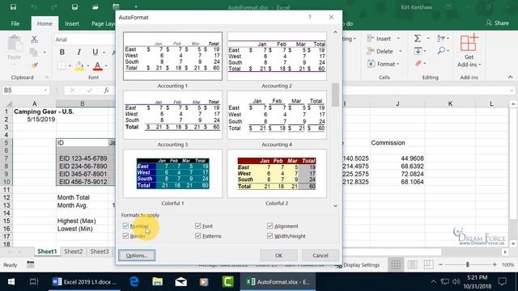Click the macro recording icon in status bar
The height and width of the screenshot is (291, 518).
tap(31, 264)
